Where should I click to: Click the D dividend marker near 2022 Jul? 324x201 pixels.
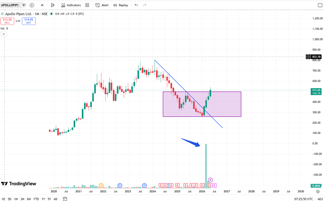coord(120,185)
